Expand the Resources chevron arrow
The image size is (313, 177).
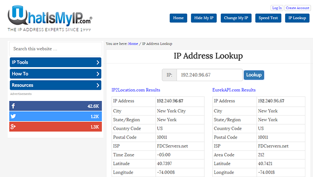[98, 86]
